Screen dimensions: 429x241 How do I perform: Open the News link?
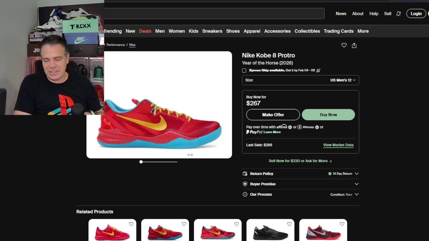341,14
